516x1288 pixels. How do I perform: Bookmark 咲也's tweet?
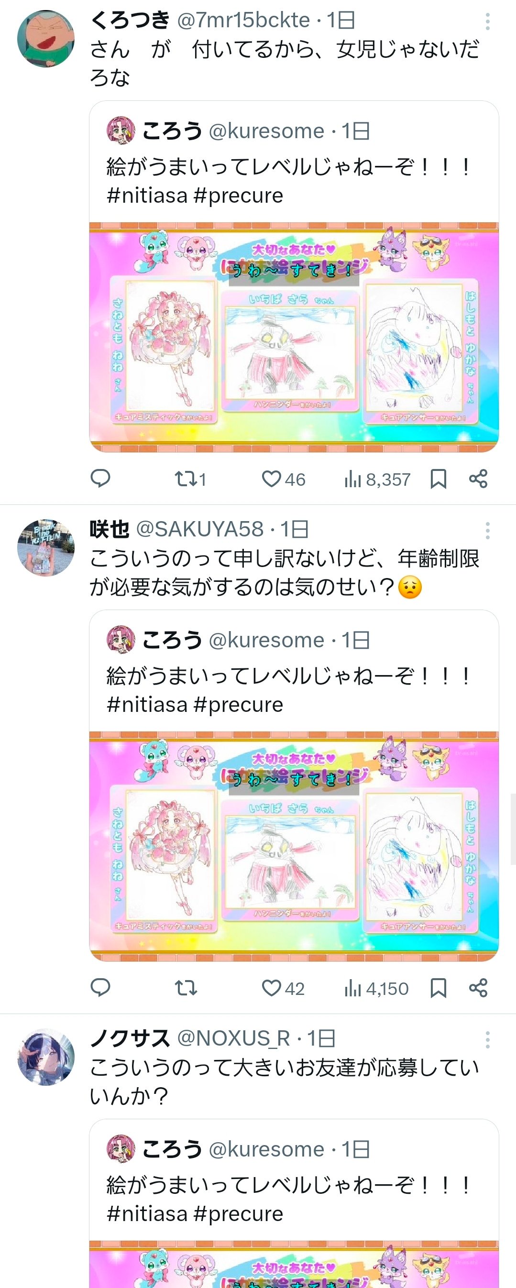[x=438, y=987]
